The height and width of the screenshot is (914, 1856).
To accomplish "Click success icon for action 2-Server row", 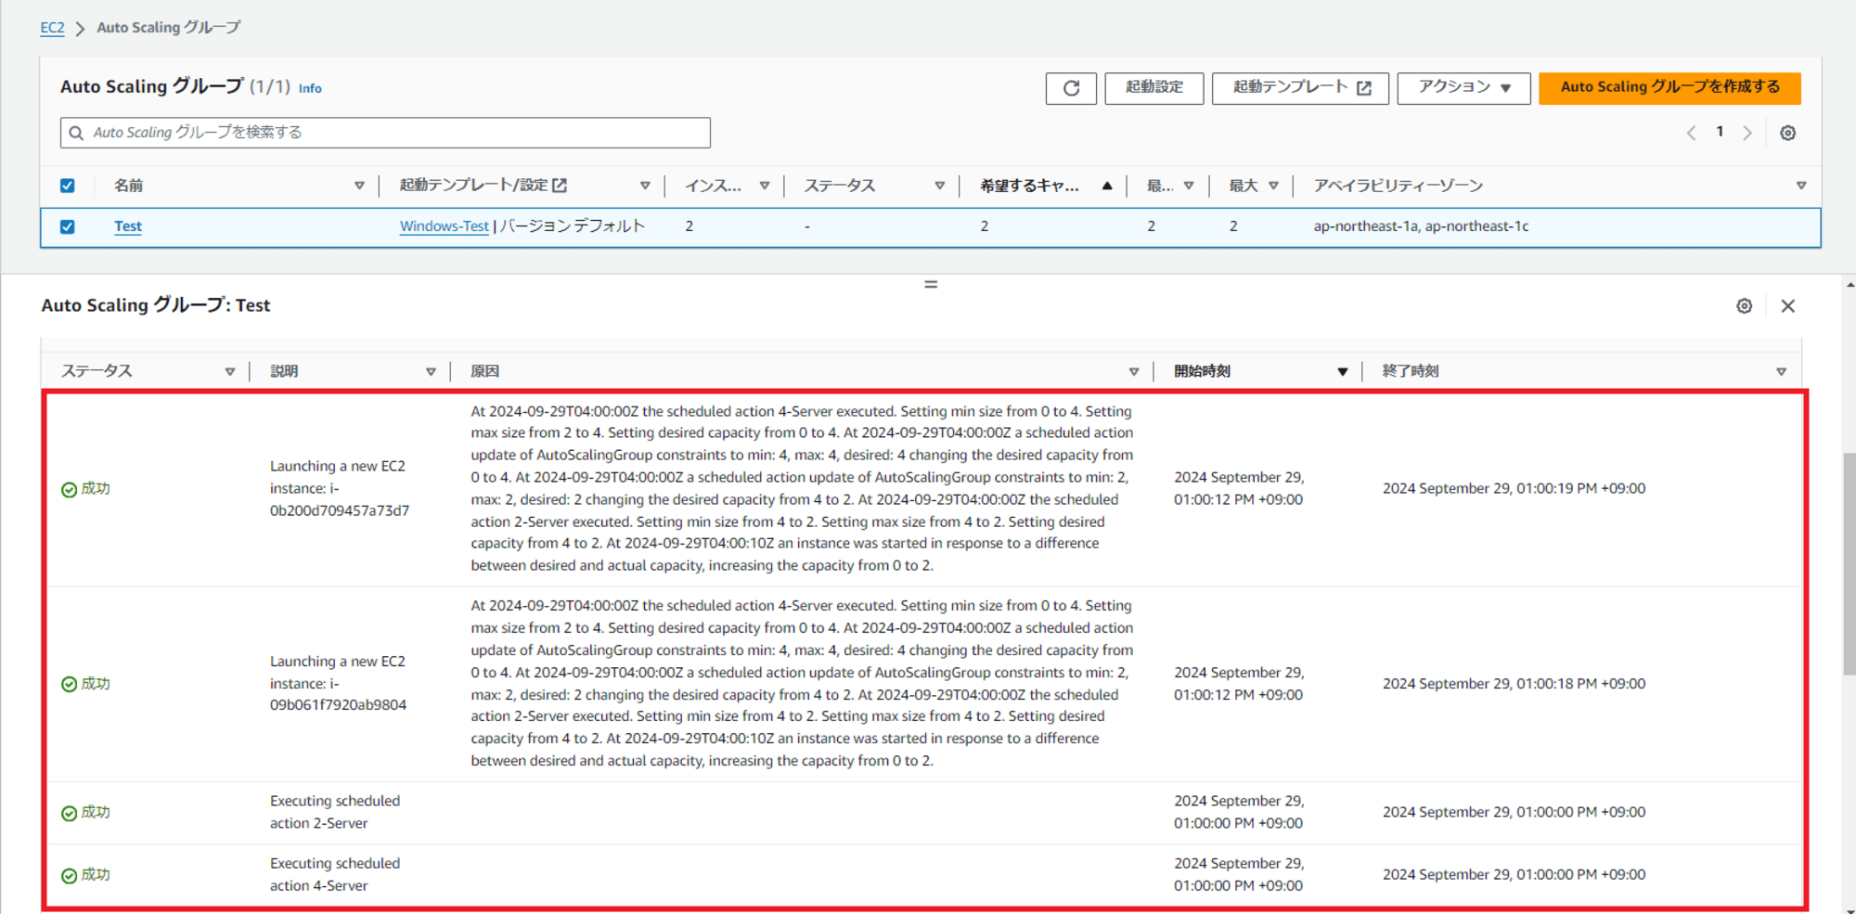I will pos(69,814).
